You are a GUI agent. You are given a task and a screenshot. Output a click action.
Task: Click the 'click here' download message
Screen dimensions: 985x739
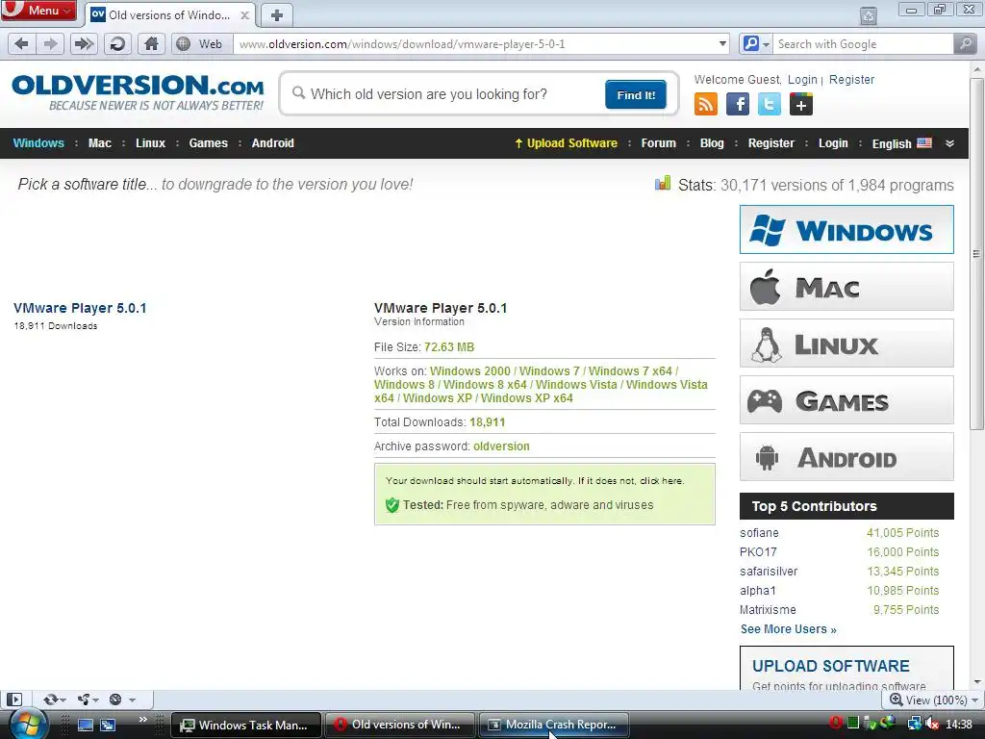point(662,481)
